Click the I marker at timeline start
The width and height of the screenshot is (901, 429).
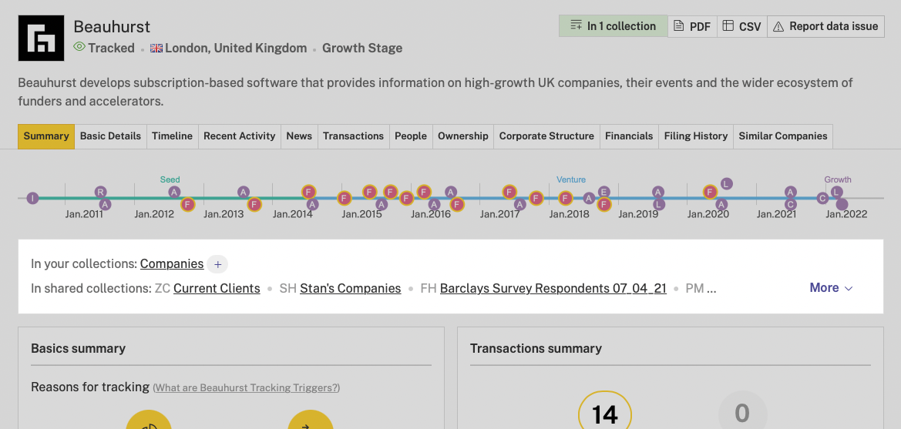(x=32, y=199)
